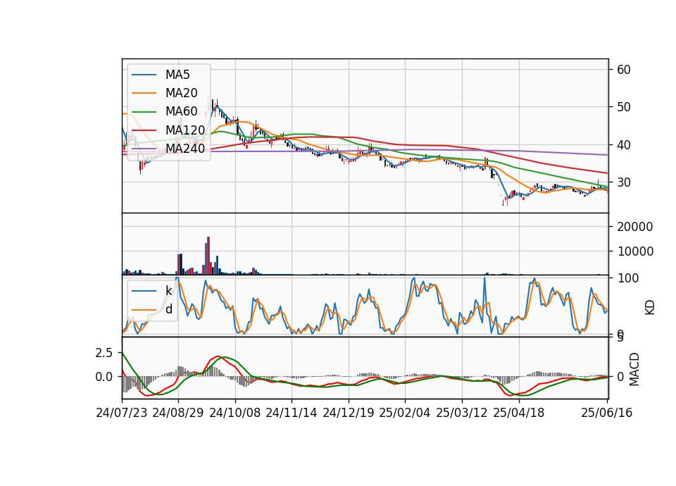Click the KD axis title
This screenshot has width=676, height=486.
[650, 307]
